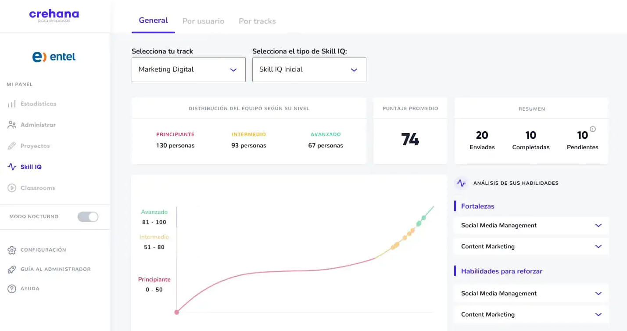Click the red starting point on curve

pos(177,312)
